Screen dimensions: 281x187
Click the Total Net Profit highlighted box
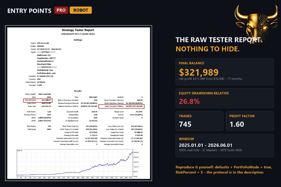click(38, 100)
